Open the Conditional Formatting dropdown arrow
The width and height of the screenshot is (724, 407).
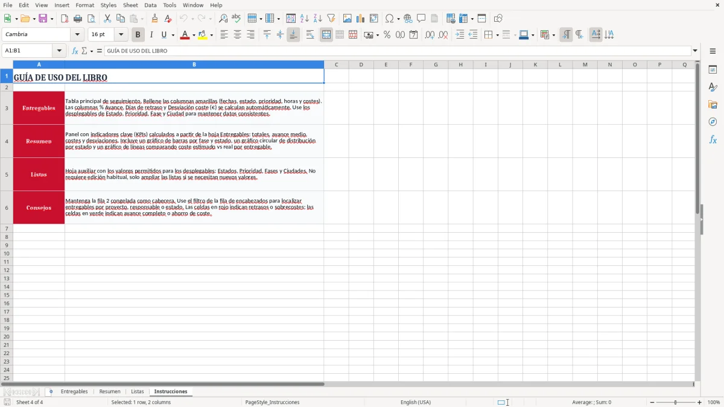[x=553, y=35]
